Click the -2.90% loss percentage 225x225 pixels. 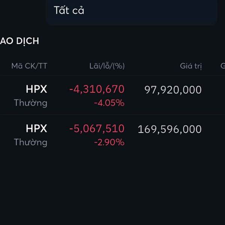[x=109, y=142]
